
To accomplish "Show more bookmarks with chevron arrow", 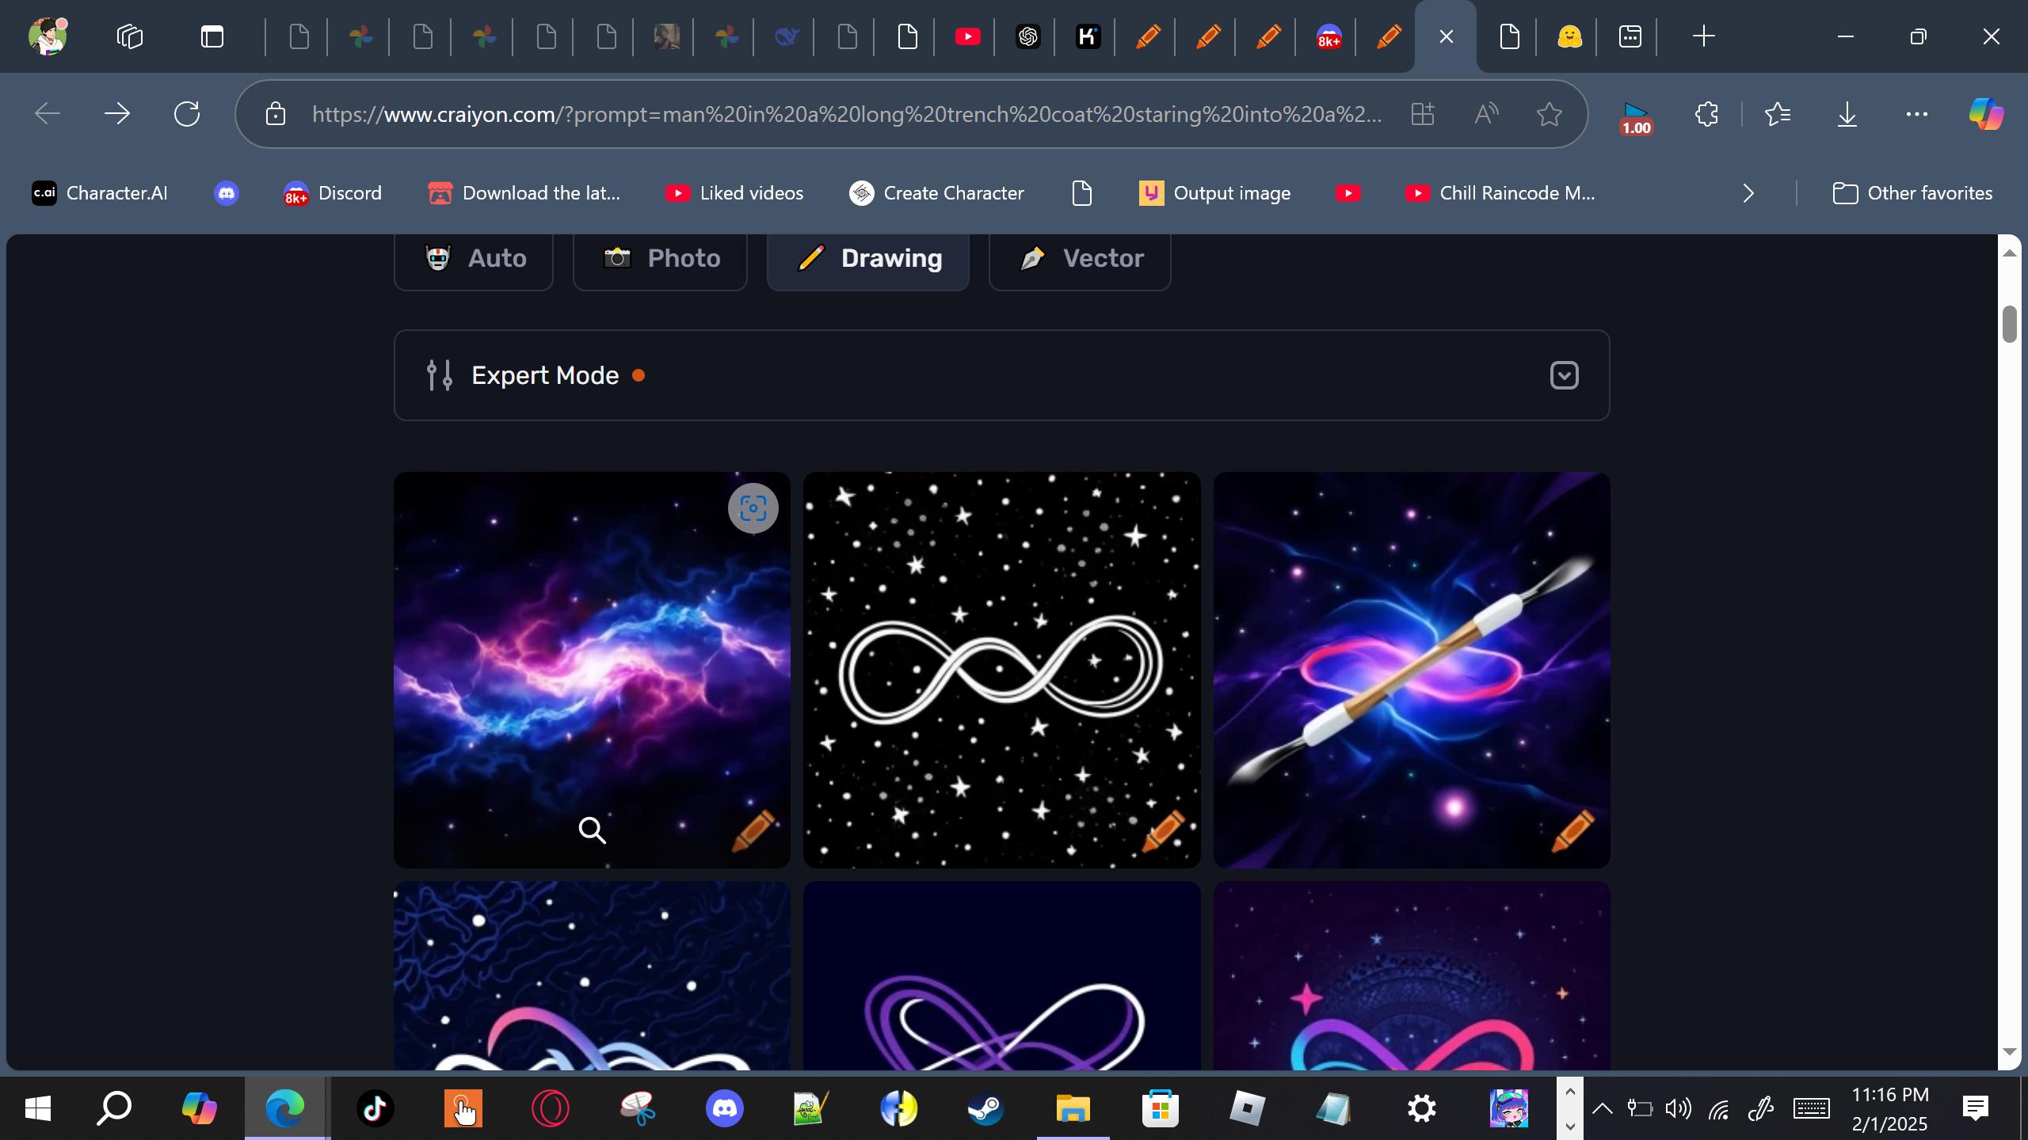I will (x=1748, y=193).
